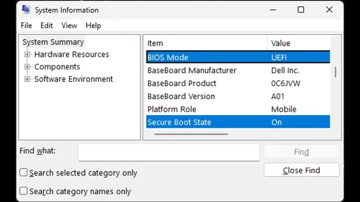
Task: Open the Help menu
Action: 94,26
